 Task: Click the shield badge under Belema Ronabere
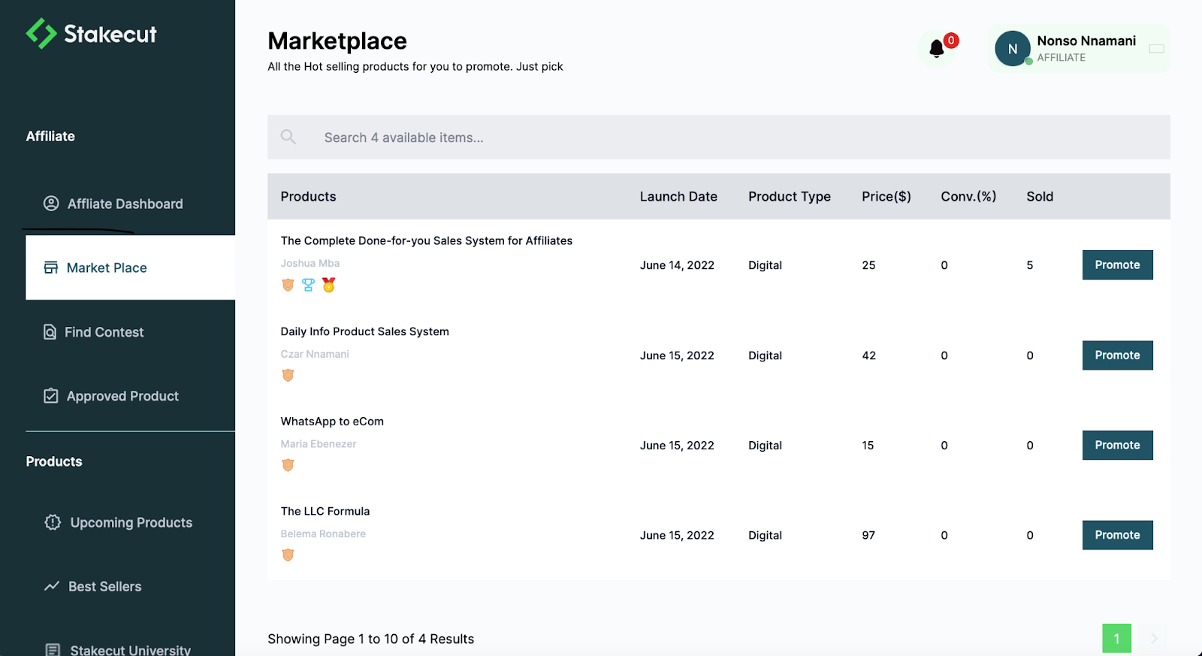click(x=288, y=555)
